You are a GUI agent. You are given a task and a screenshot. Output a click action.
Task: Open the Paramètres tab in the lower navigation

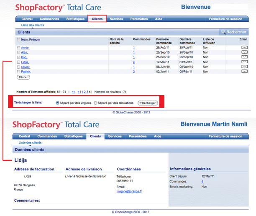coord(138,136)
